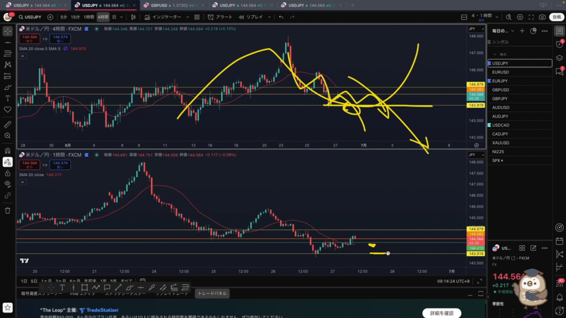Open the indicator templates grid icon
566x318 pixels.
(x=197, y=17)
